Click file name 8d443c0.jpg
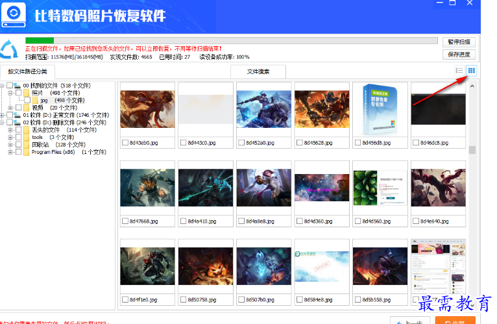497x324 pixels. click(202, 143)
